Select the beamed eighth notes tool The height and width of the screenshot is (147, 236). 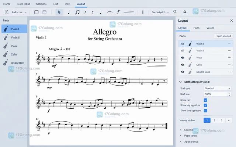coord(77,12)
